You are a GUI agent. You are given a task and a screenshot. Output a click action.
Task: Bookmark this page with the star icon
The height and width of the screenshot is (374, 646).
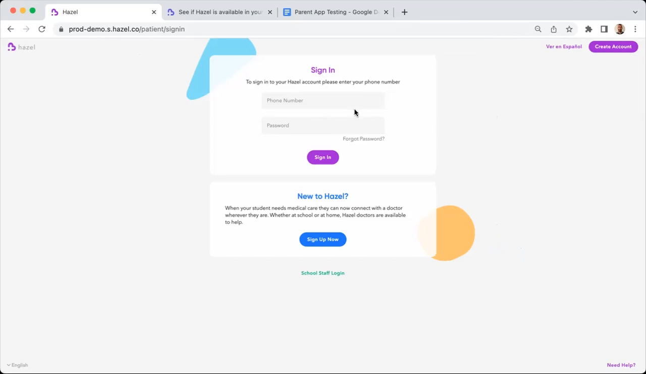pyautogui.click(x=569, y=29)
